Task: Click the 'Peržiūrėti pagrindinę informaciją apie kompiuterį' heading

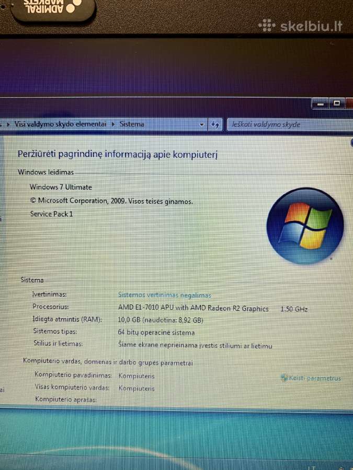Action: (x=117, y=154)
